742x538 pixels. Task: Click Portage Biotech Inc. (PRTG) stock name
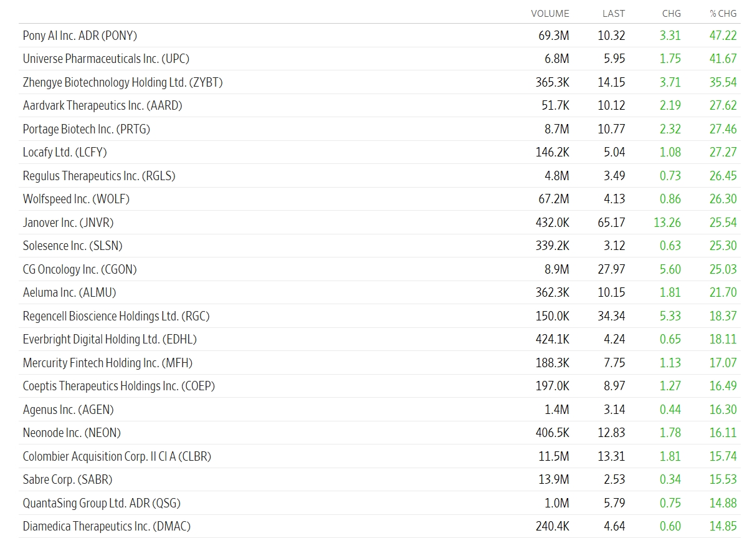click(x=87, y=129)
